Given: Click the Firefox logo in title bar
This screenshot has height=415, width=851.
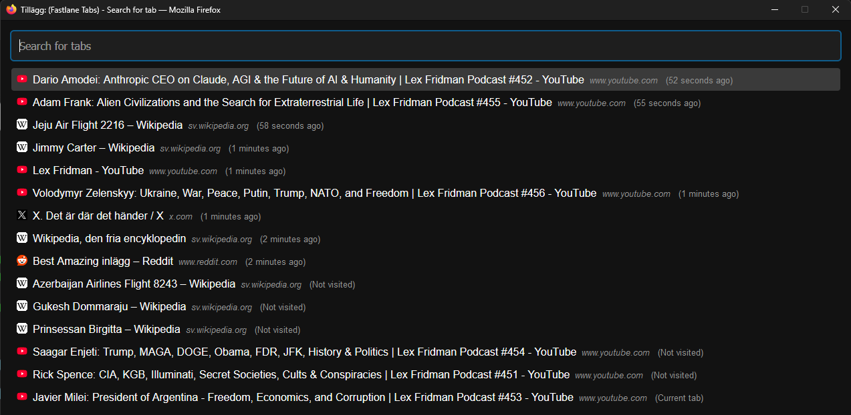Looking at the screenshot, I should click(11, 9).
